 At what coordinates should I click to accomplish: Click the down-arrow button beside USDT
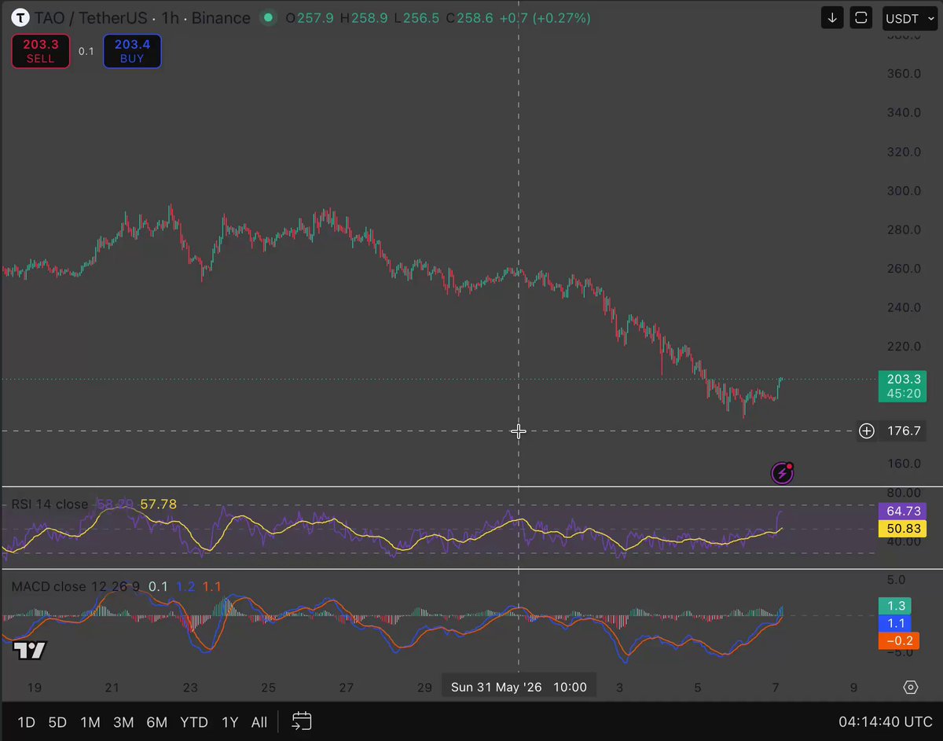click(833, 18)
